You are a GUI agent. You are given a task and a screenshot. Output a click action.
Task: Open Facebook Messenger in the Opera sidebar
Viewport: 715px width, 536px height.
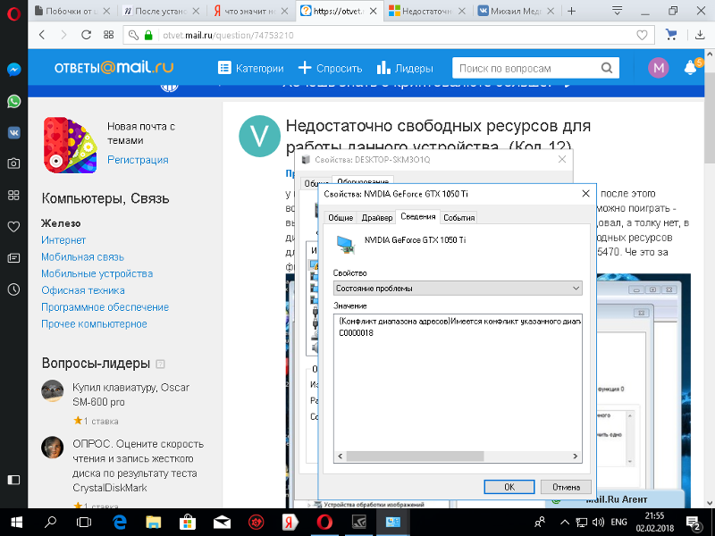pyautogui.click(x=13, y=70)
